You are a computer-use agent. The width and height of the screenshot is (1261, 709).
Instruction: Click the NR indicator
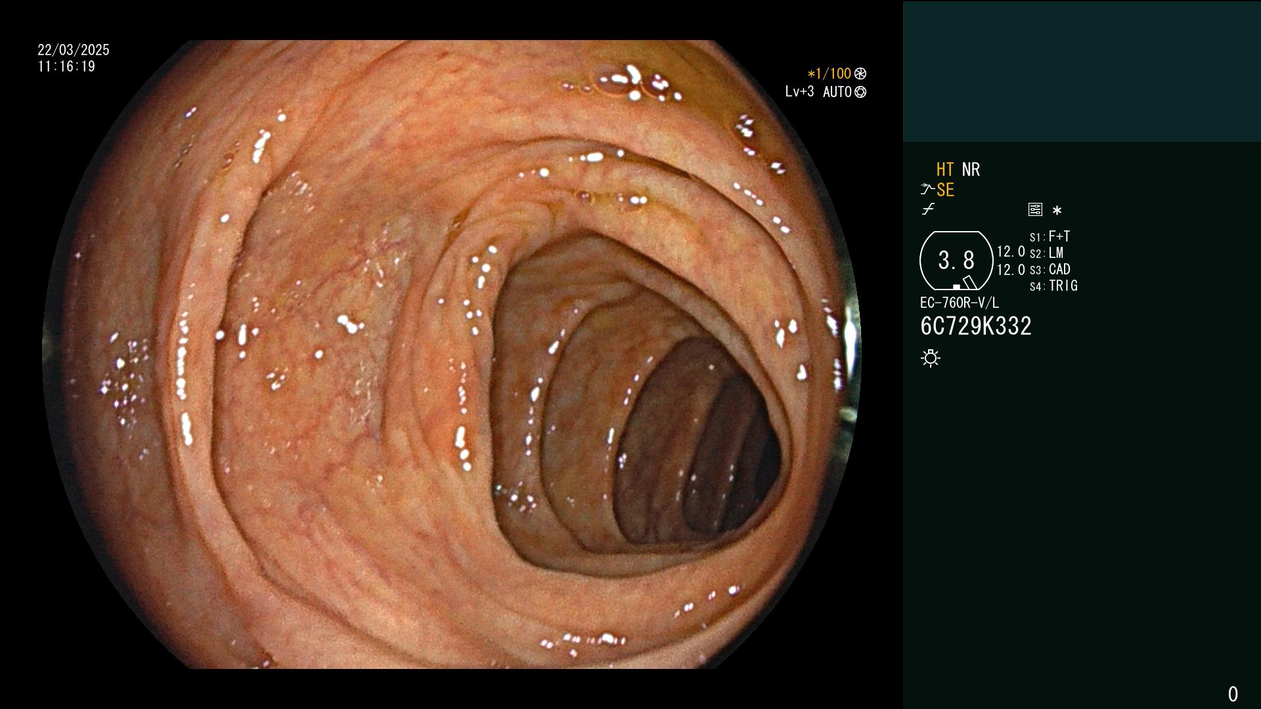click(971, 169)
